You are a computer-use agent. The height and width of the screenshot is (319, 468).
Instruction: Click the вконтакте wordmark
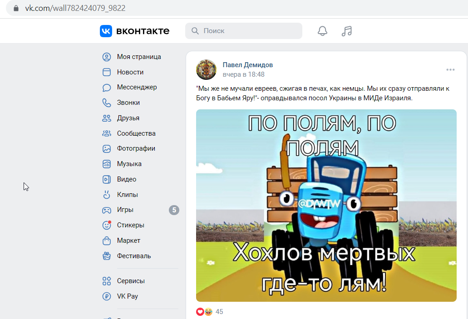coord(143,31)
